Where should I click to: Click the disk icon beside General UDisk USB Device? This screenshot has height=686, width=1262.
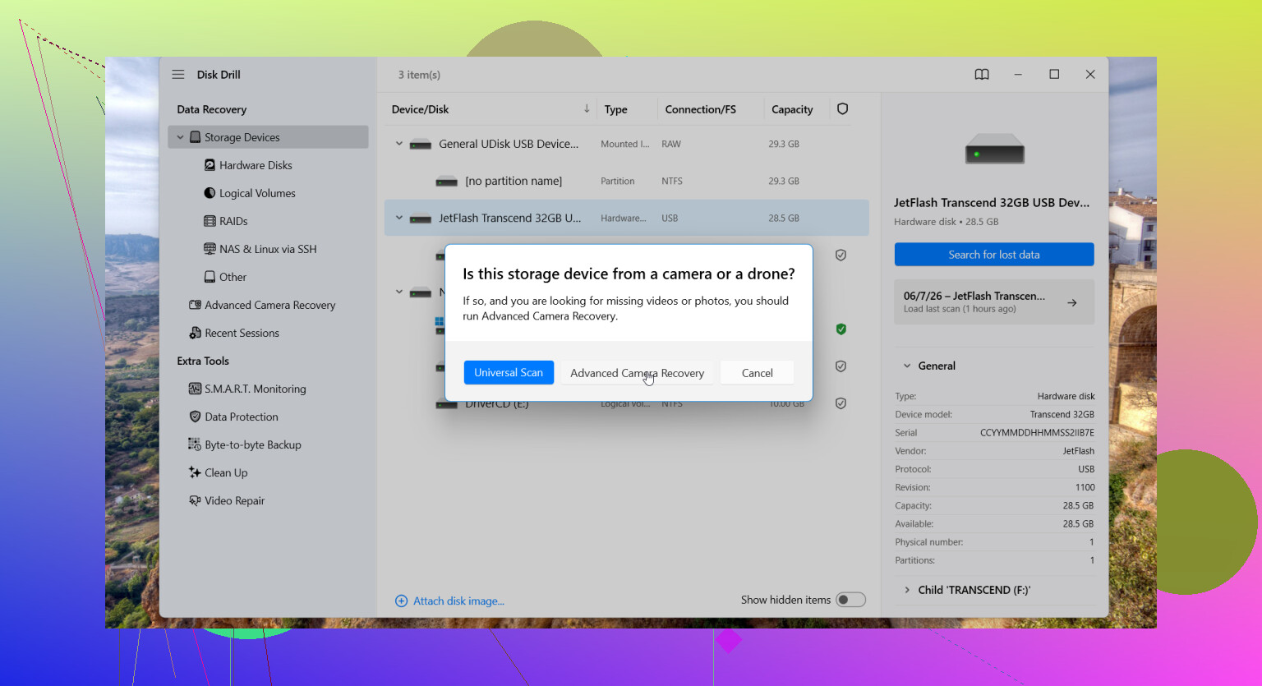(x=421, y=145)
